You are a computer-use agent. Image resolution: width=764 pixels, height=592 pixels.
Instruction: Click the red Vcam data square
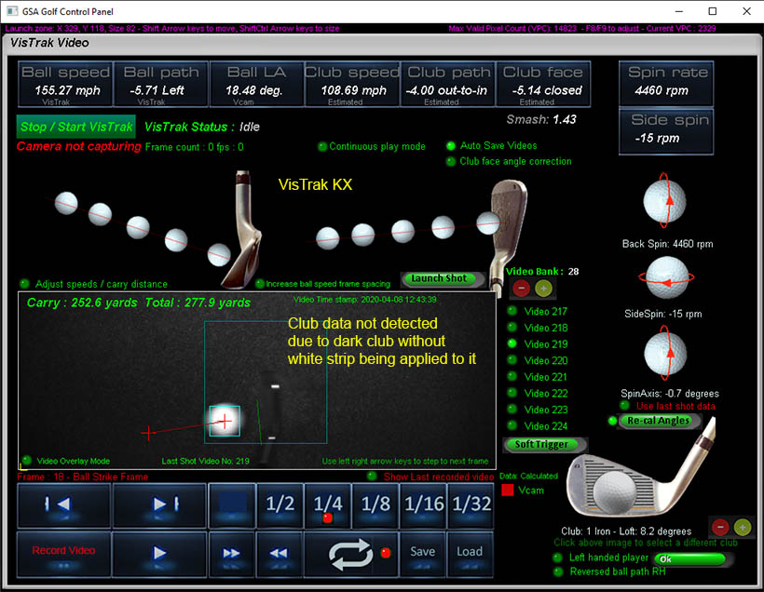click(x=507, y=491)
